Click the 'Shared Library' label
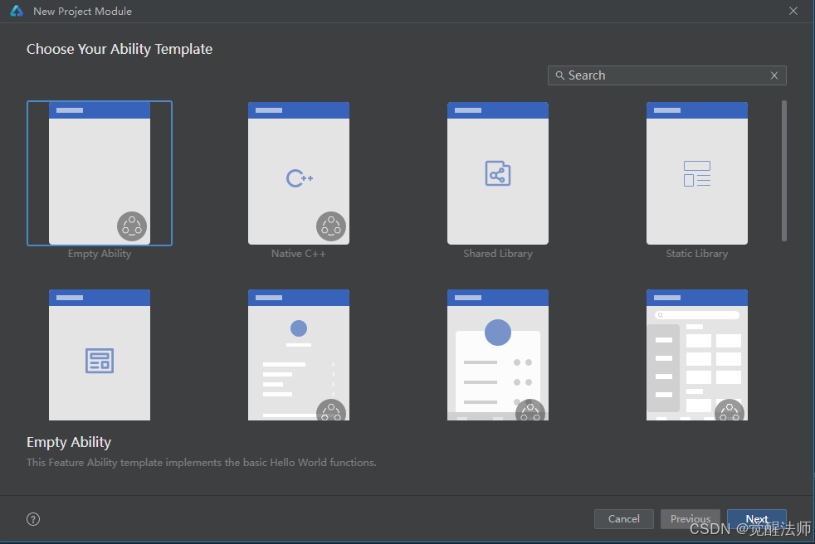The height and width of the screenshot is (544, 815). 498,254
